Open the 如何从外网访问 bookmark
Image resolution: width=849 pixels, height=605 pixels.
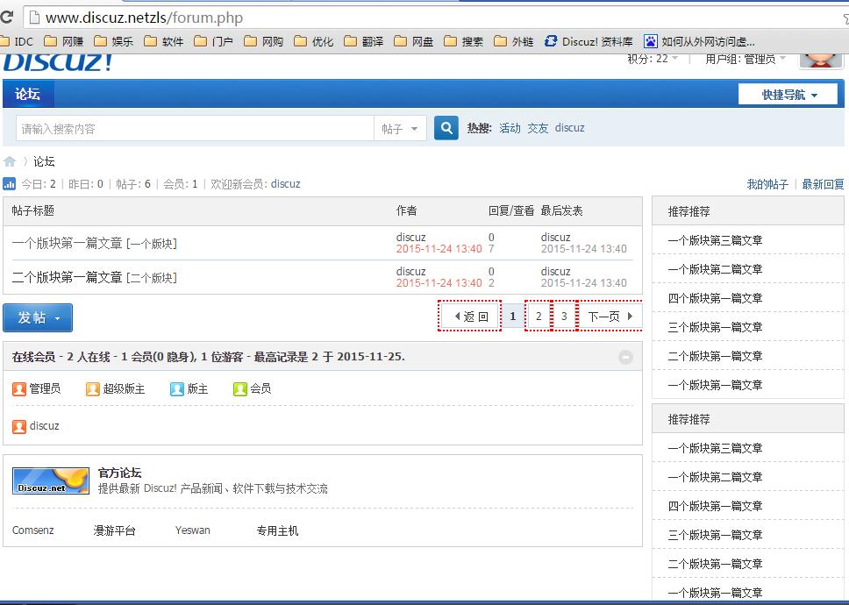[x=699, y=42]
